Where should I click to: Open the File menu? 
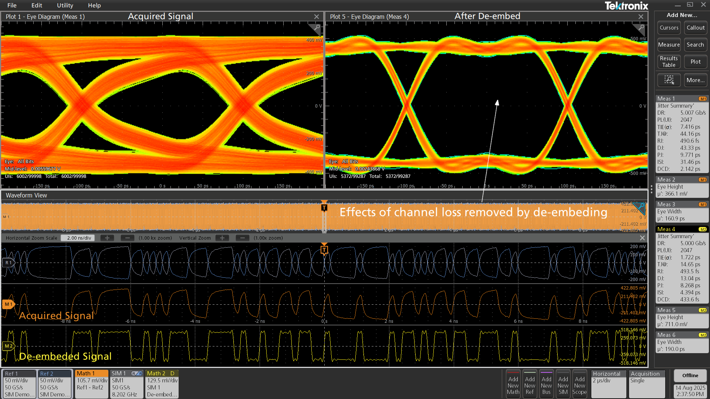coord(12,5)
